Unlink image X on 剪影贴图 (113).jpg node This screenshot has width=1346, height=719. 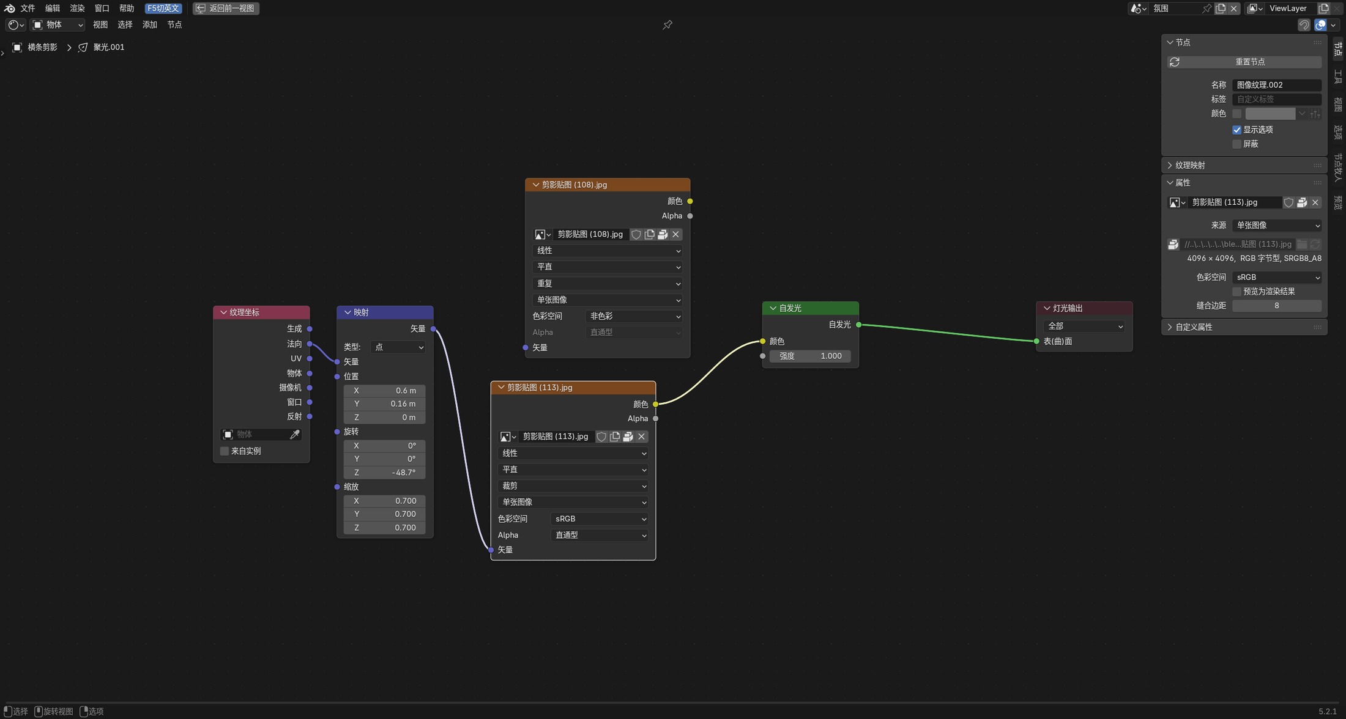642,437
